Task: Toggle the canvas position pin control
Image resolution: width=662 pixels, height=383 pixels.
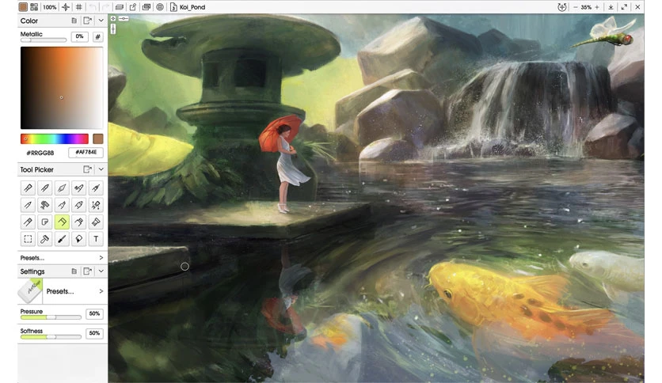Action: click(113, 18)
